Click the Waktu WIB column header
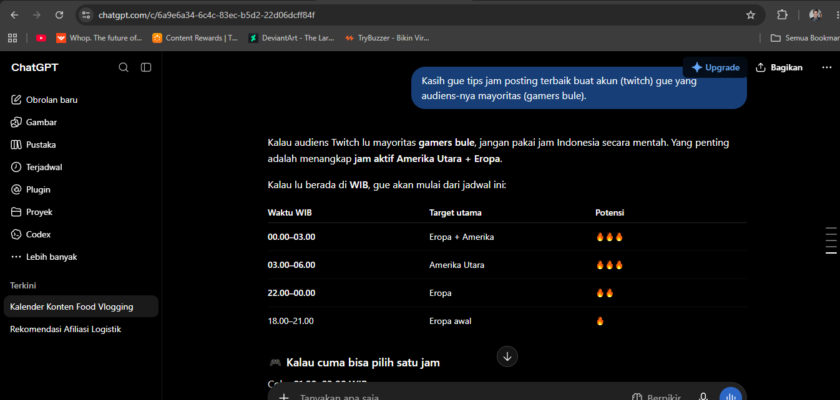This screenshot has width=840, height=400. (290, 212)
